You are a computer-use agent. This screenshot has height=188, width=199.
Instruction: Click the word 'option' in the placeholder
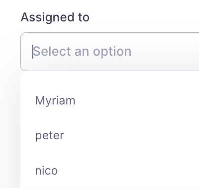click(x=112, y=52)
